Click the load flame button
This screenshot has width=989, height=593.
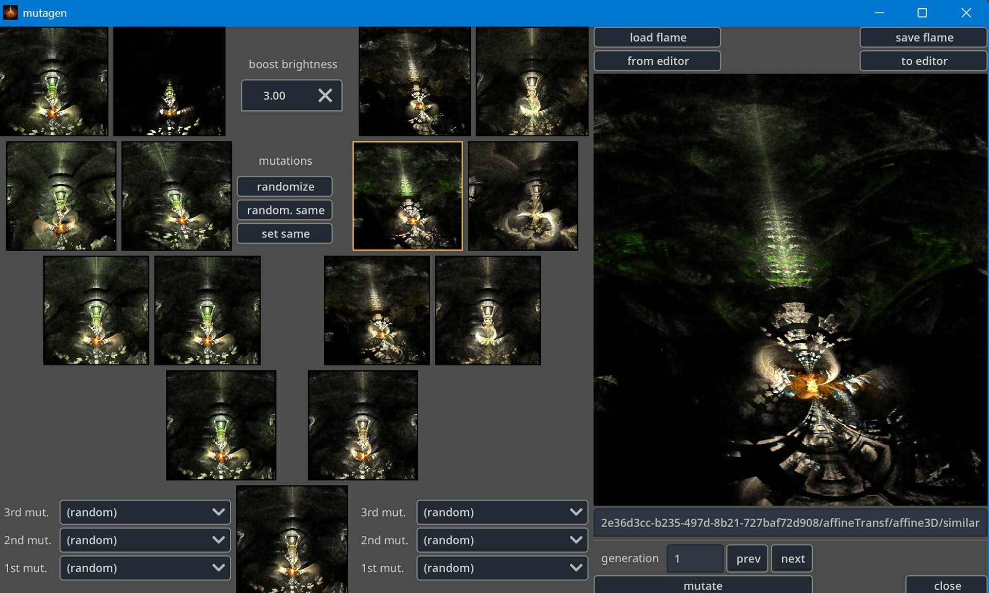tap(657, 37)
